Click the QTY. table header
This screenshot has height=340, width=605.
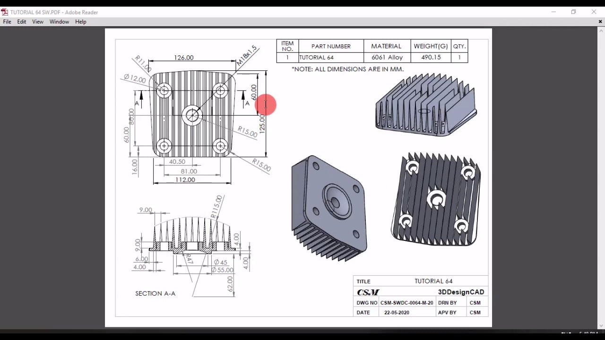pos(459,46)
